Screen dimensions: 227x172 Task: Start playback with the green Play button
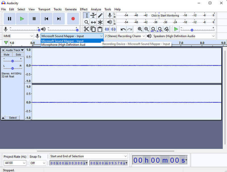(22, 19)
